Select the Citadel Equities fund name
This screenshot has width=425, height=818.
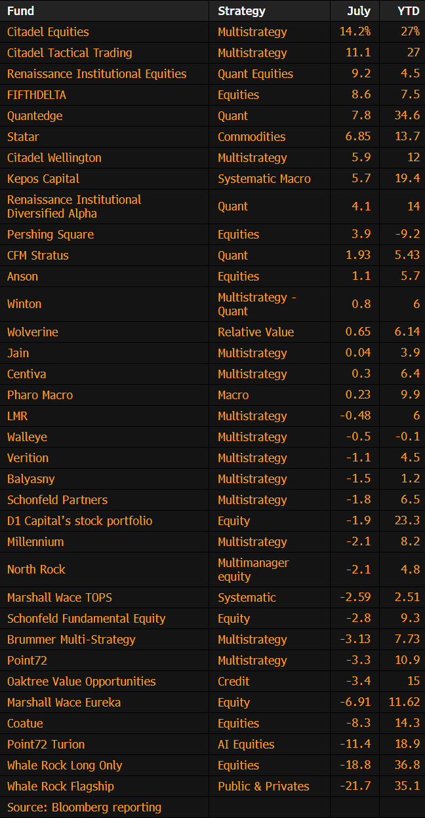pos(48,32)
